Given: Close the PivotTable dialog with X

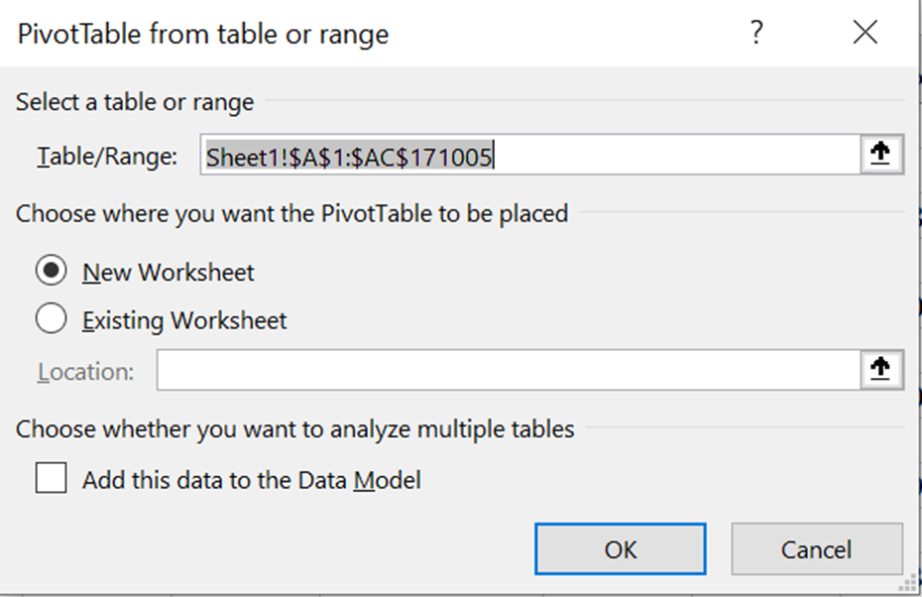Looking at the screenshot, I should [x=864, y=33].
